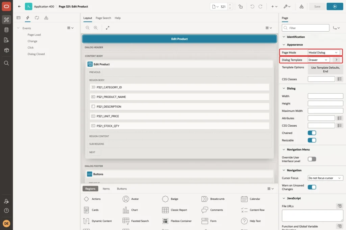The height and width of the screenshot is (230, 346).
Task: Select the Page Load event
Action: [34, 35]
